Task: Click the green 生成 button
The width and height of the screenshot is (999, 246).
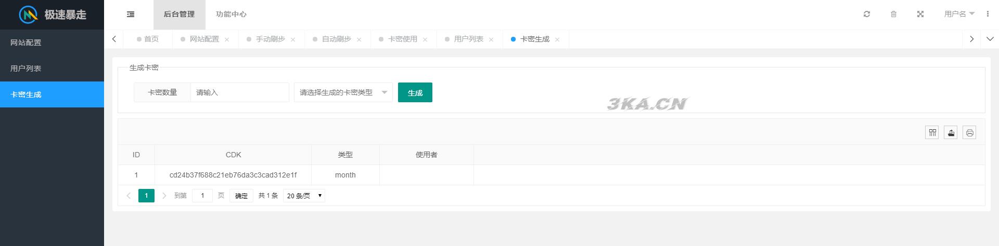Action: tap(415, 92)
